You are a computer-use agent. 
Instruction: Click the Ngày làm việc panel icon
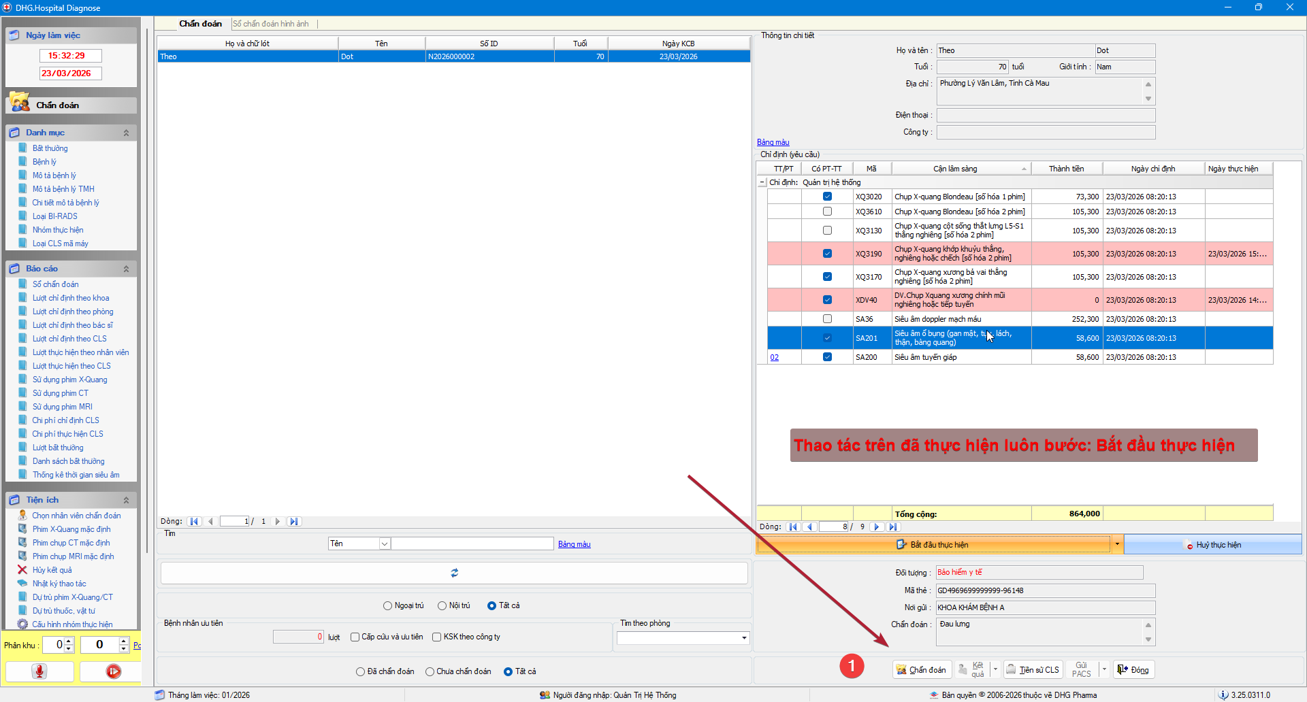14,35
